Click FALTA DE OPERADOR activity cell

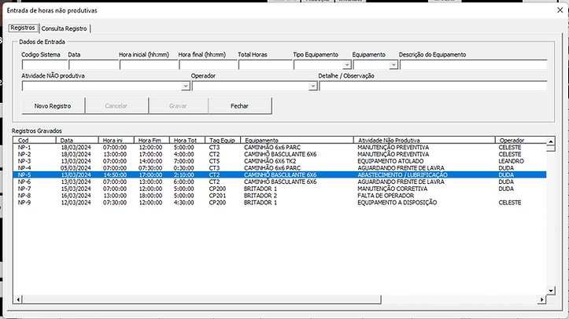point(386,196)
